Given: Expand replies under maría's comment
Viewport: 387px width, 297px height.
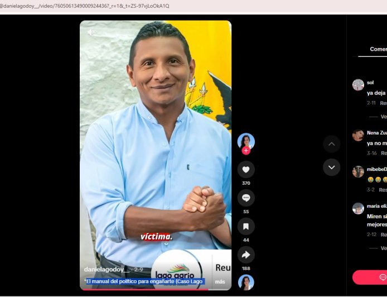Looking at the screenshot, I should click(x=384, y=248).
